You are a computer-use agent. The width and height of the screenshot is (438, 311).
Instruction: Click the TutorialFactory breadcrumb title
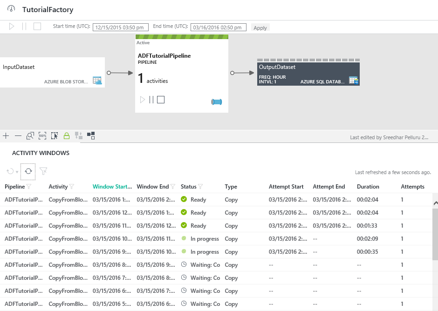[48, 9]
